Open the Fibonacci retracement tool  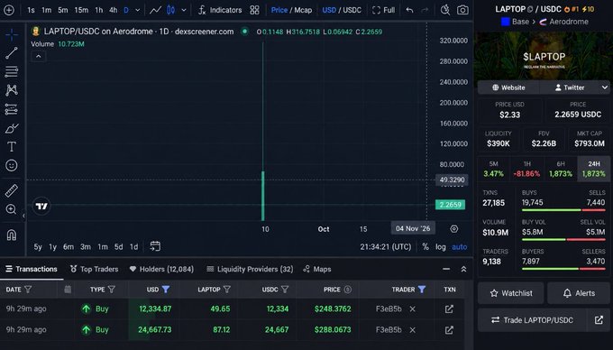click(12, 71)
